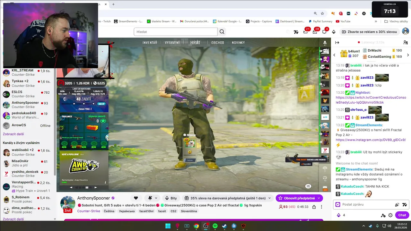411x231 pixels.
Task: Open the chat community users list icon
Action: tap(406, 42)
